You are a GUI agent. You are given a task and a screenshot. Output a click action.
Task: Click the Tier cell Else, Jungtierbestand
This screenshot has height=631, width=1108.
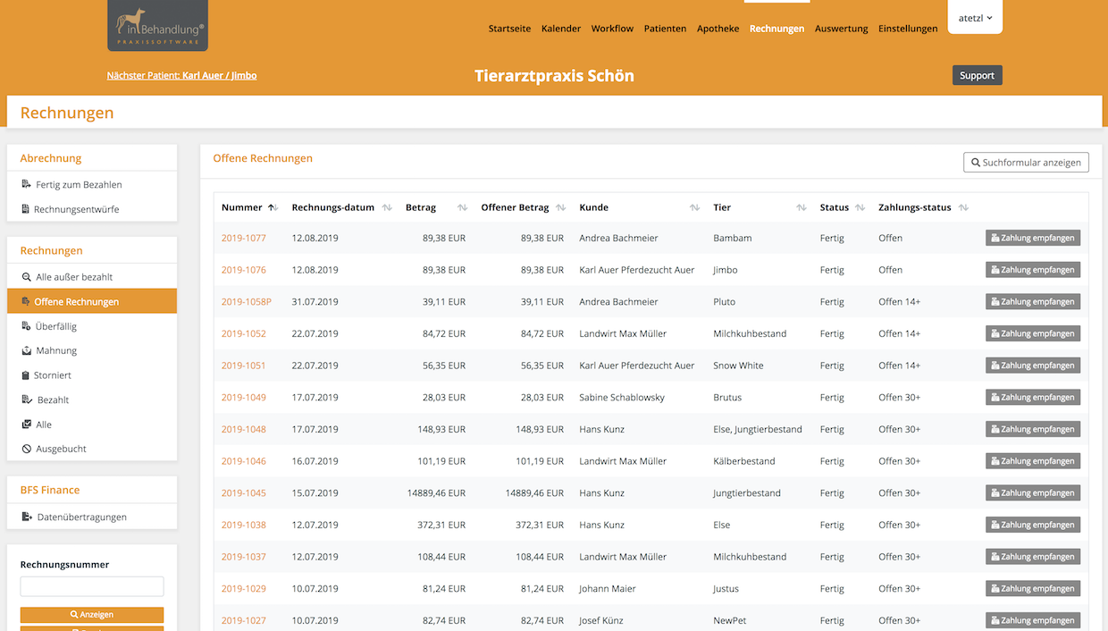758,430
